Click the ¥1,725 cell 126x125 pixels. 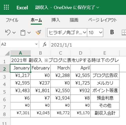point(81,83)
